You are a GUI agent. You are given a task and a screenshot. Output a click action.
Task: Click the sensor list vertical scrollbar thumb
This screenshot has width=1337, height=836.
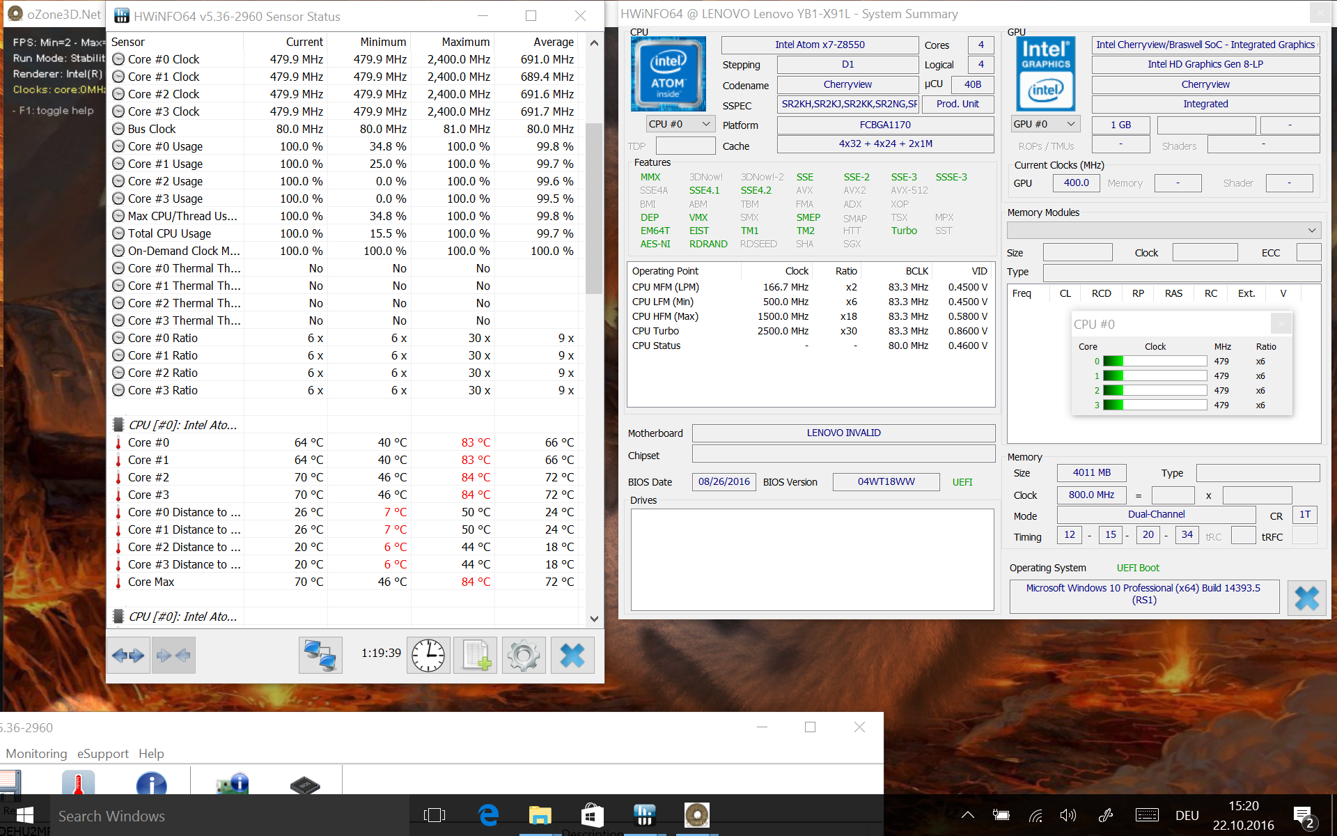click(593, 209)
